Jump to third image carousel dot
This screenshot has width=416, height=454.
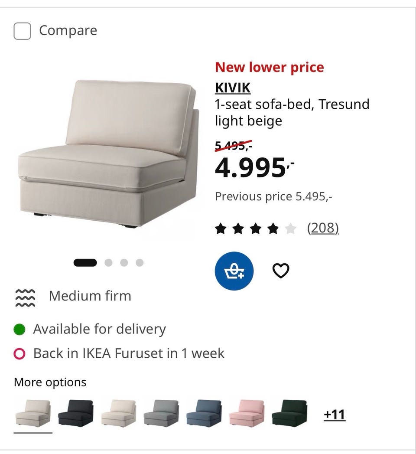point(124,263)
